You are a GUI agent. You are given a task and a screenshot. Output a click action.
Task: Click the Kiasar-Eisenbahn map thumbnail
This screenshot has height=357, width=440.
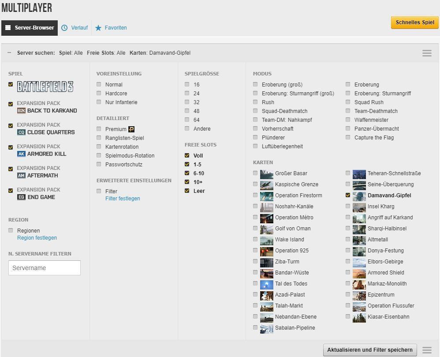point(359,318)
